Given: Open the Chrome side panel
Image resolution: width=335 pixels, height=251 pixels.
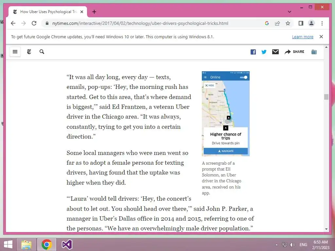Looking at the screenshot, I should tap(301, 23).
